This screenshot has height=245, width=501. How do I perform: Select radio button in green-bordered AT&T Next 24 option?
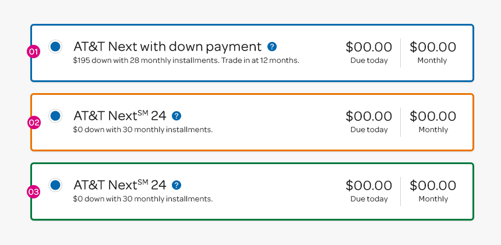[x=55, y=184]
